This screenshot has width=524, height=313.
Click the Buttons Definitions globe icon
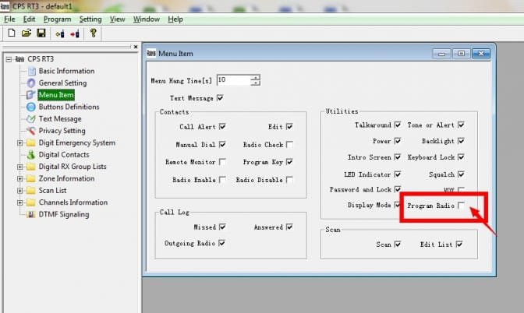pyautogui.click(x=31, y=107)
